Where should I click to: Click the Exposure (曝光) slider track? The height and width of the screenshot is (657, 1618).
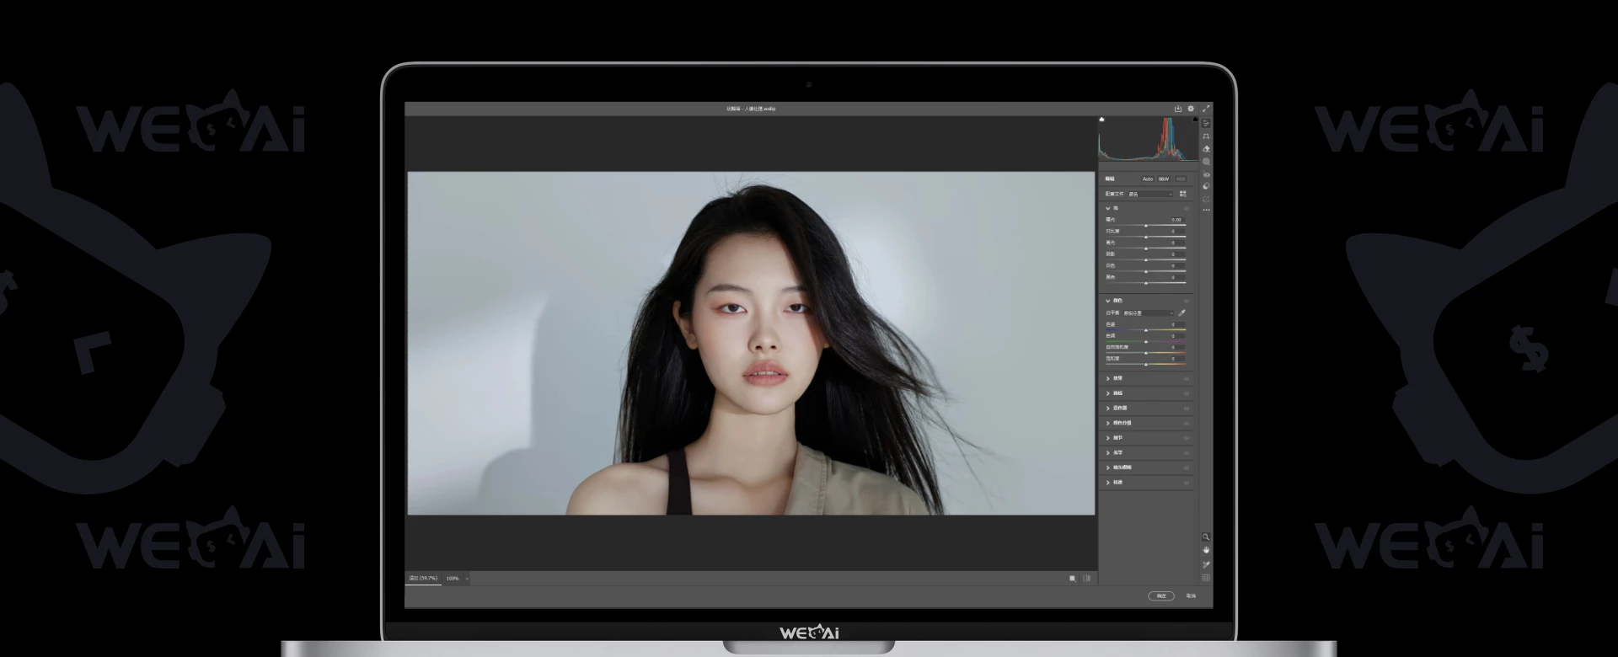1146,226
